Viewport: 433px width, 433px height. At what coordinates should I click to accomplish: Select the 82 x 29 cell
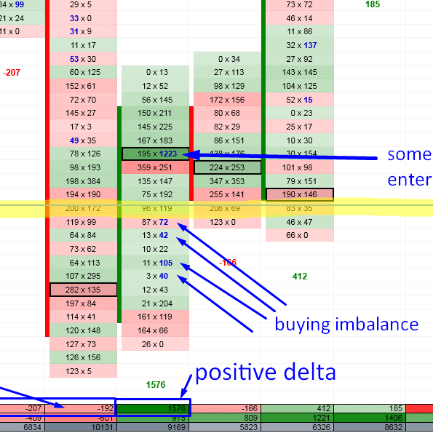point(227,127)
